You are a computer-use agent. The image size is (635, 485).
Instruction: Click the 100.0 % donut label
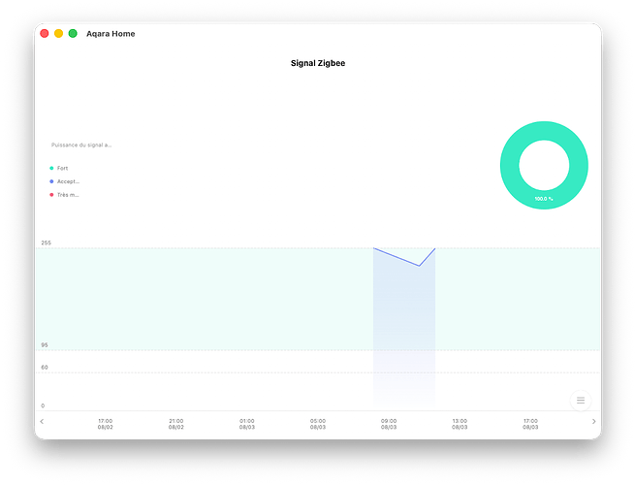point(544,199)
